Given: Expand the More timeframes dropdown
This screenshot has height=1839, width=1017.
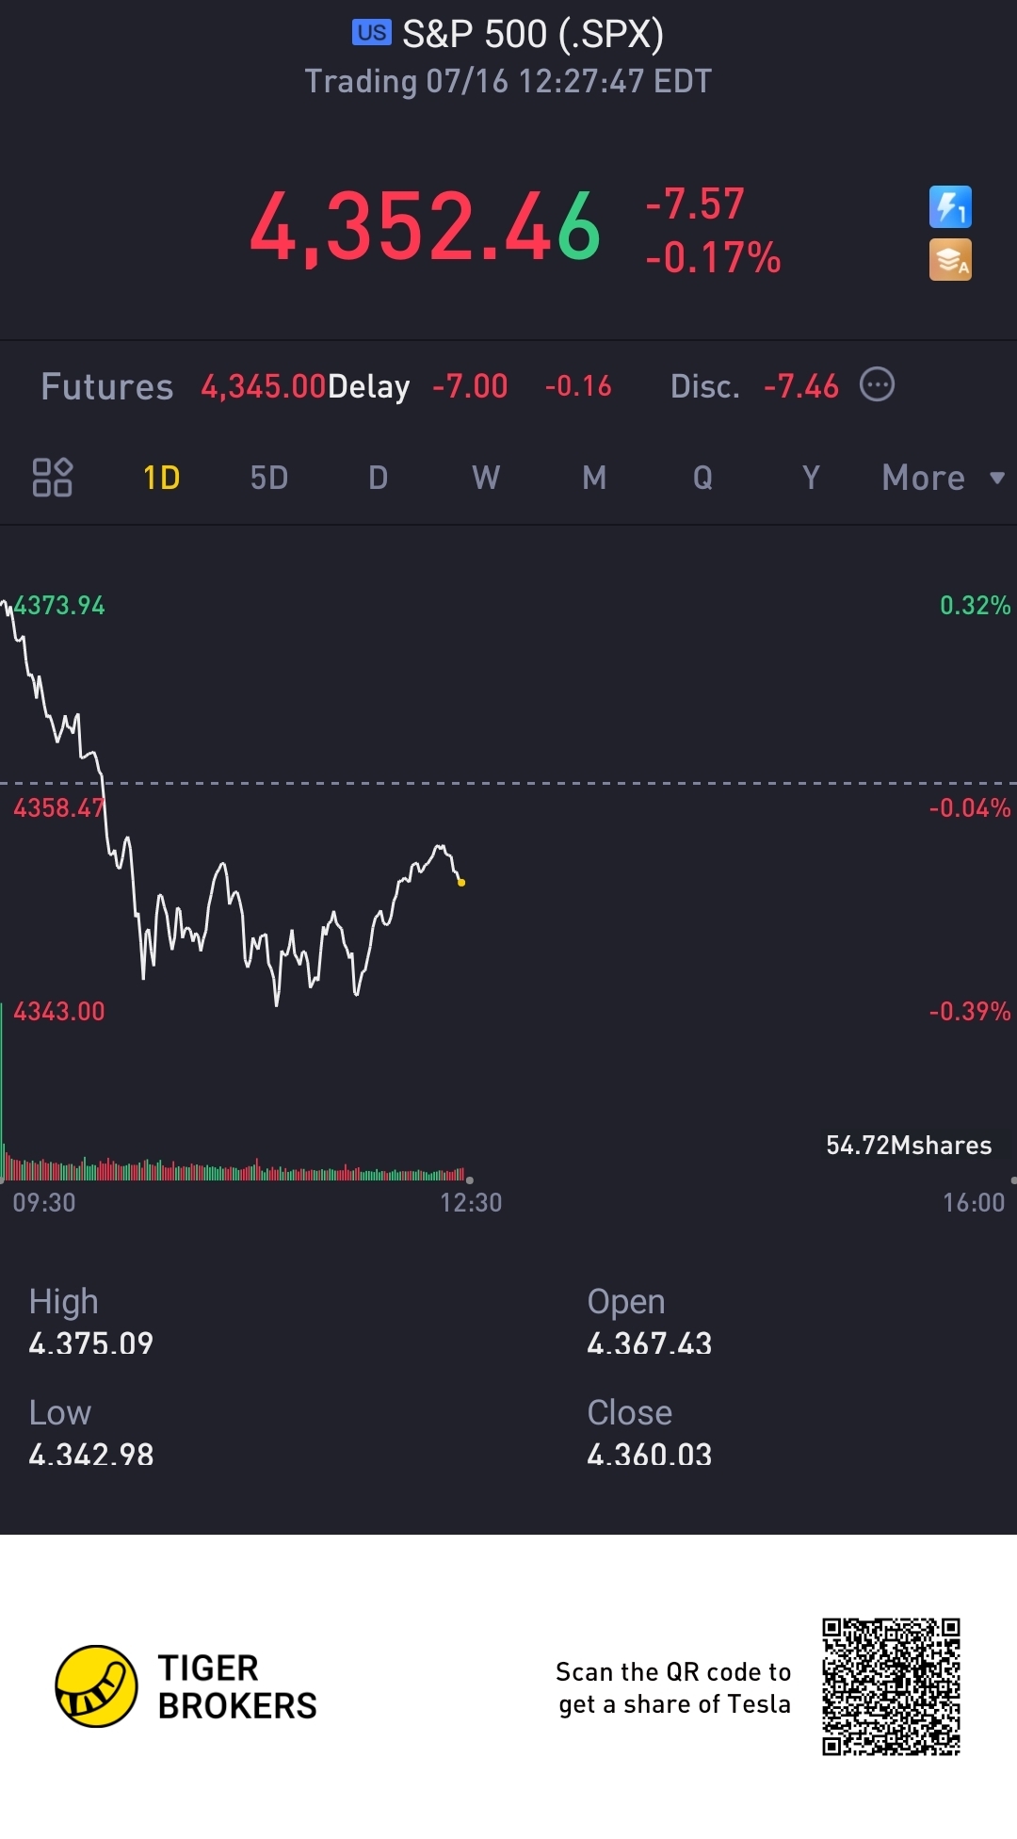Looking at the screenshot, I should click(x=942, y=478).
